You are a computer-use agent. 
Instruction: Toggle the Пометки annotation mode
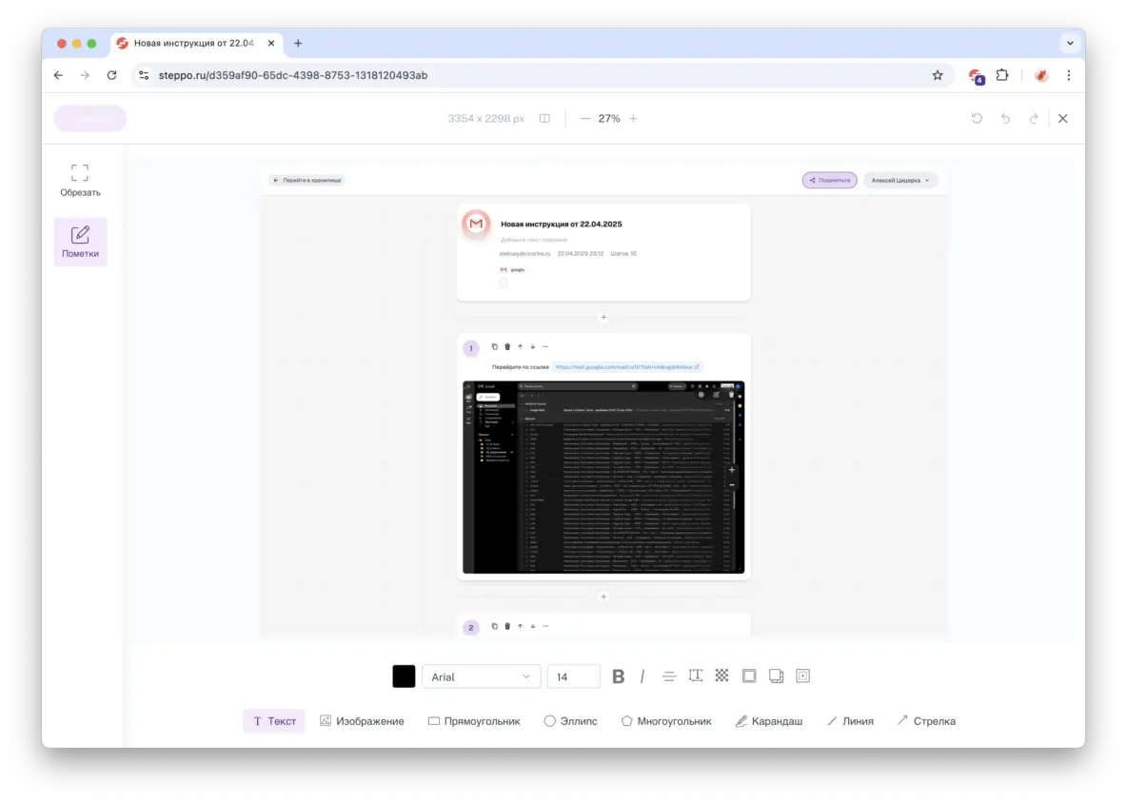coord(80,241)
